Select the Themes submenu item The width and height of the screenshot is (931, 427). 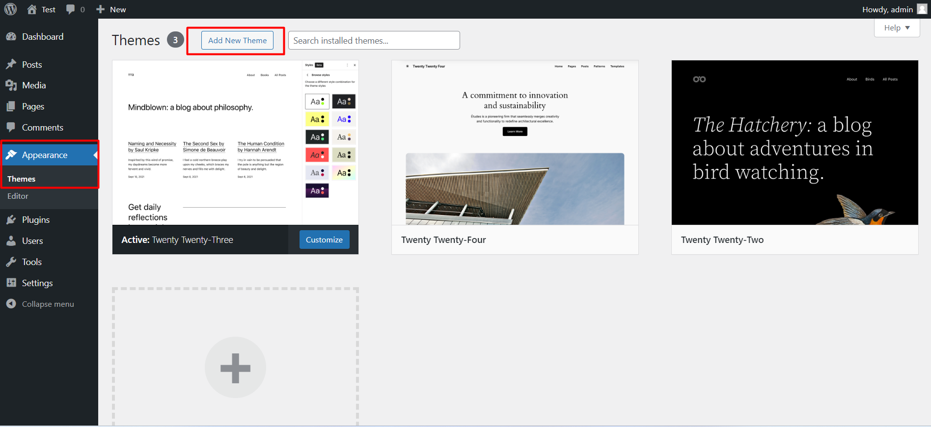(21, 179)
